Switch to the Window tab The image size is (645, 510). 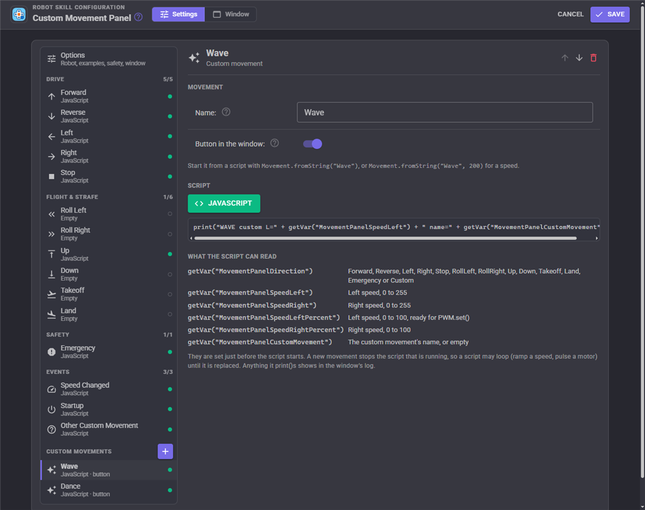coord(231,14)
